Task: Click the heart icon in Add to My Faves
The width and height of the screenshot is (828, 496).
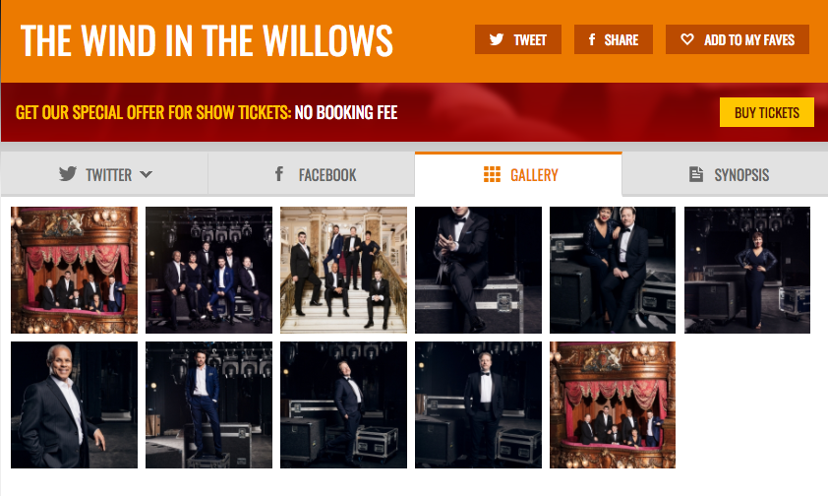Action: 687,39
